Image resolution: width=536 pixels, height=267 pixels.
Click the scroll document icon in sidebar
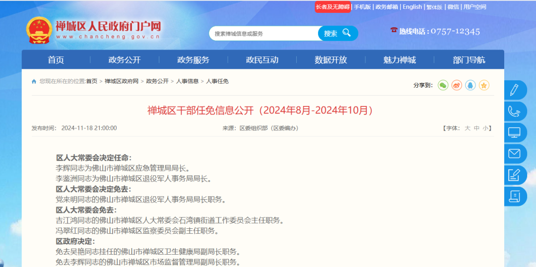(515, 196)
